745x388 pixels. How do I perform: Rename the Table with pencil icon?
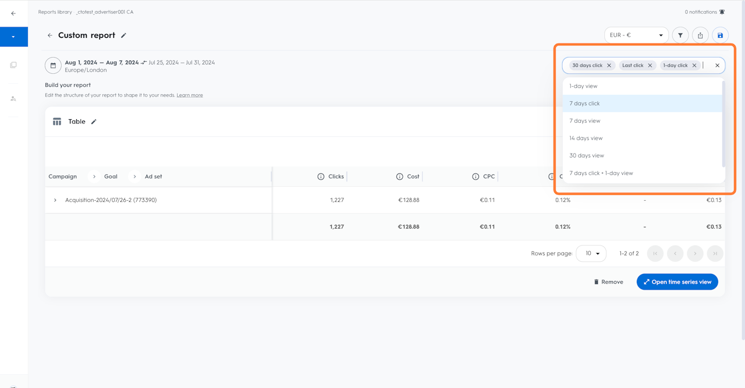coord(94,122)
